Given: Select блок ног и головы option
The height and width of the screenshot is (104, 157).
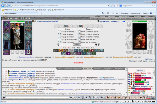Looking at the screenshot, I should click(x=80, y=42).
